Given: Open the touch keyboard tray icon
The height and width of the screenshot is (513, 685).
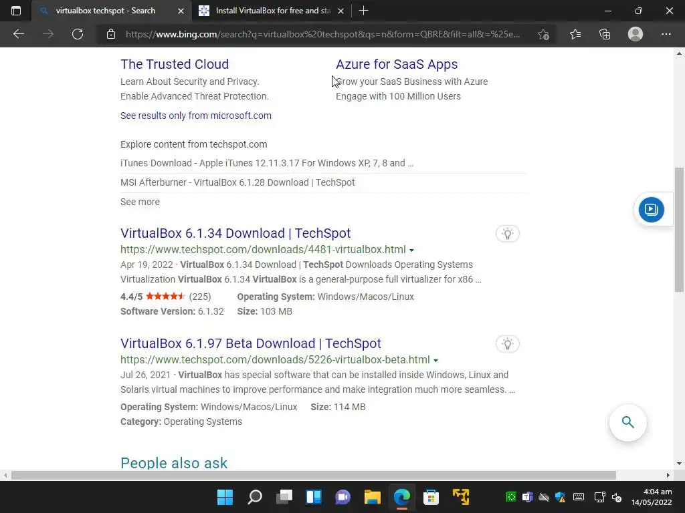Looking at the screenshot, I should tap(579, 497).
